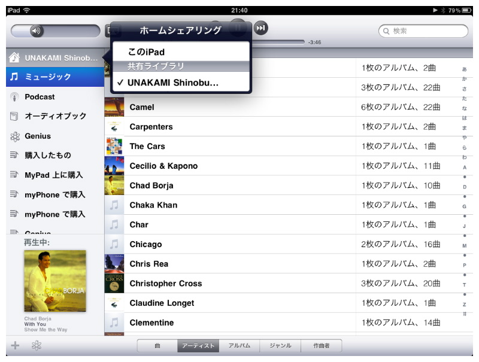Jump to index letter G
The image size is (479, 362).
point(465,206)
